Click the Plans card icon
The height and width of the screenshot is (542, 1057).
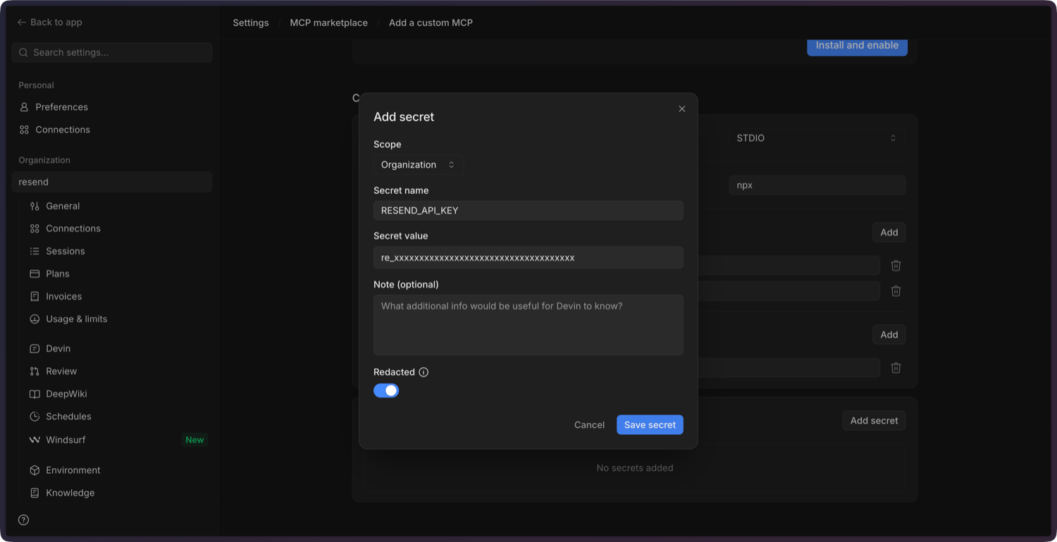[35, 274]
